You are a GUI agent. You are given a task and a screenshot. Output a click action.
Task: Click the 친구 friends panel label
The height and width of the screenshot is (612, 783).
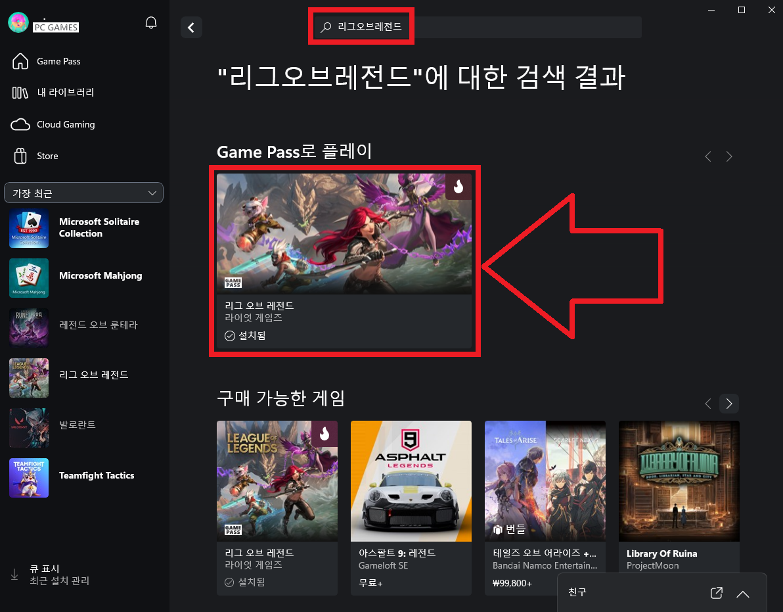click(x=577, y=592)
